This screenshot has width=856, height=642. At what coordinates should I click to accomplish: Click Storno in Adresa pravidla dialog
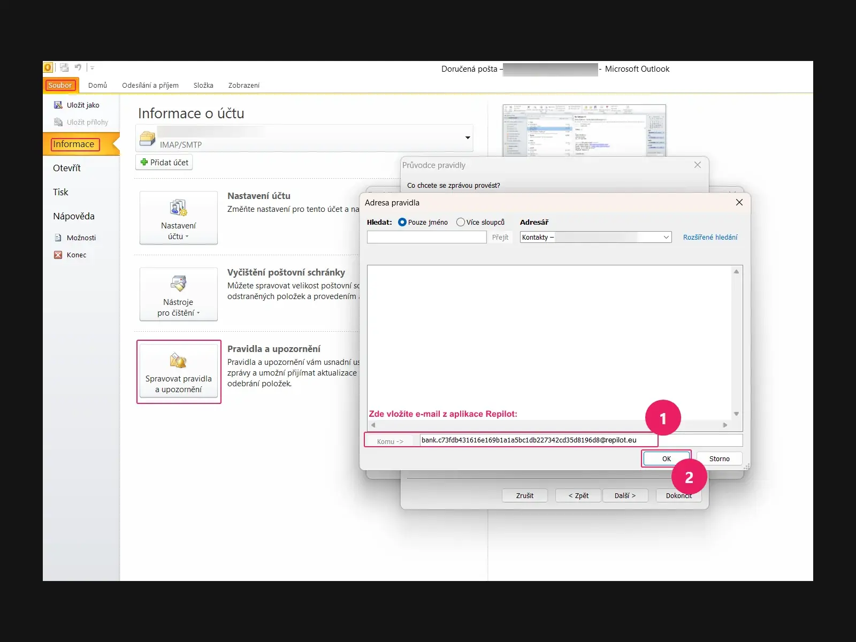click(x=720, y=458)
